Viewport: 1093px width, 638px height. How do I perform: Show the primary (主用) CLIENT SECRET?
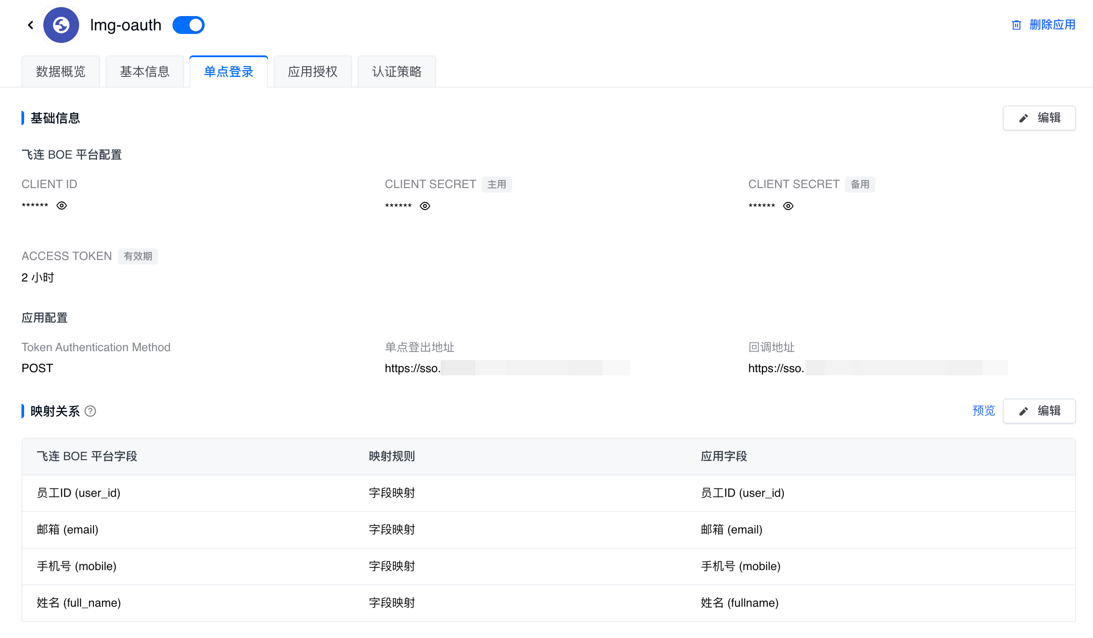click(425, 206)
